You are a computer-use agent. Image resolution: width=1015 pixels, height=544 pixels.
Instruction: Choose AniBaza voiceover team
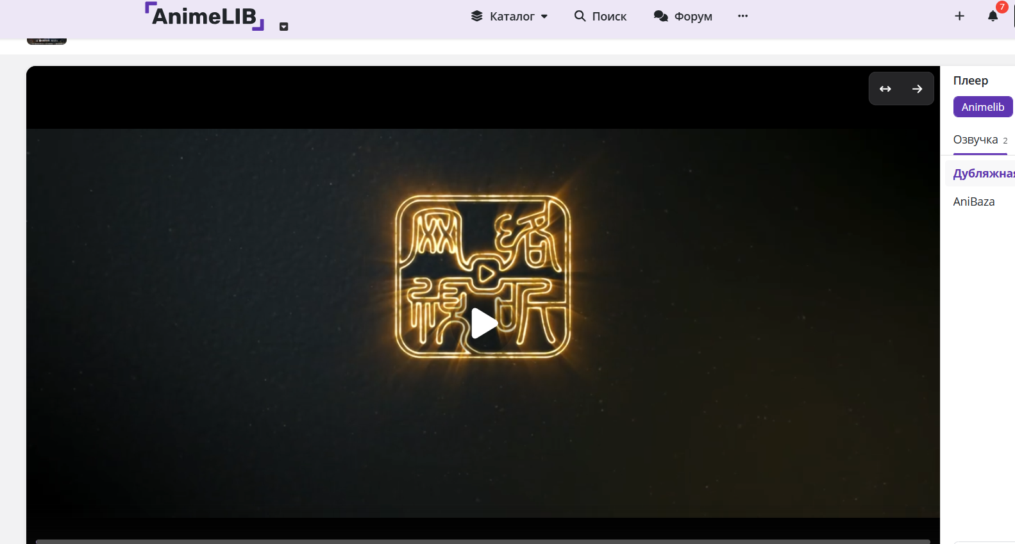pos(974,202)
